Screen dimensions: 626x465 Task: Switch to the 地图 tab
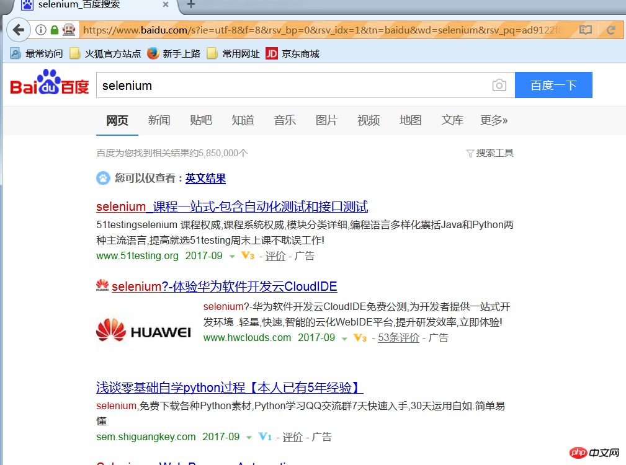pyautogui.click(x=411, y=120)
